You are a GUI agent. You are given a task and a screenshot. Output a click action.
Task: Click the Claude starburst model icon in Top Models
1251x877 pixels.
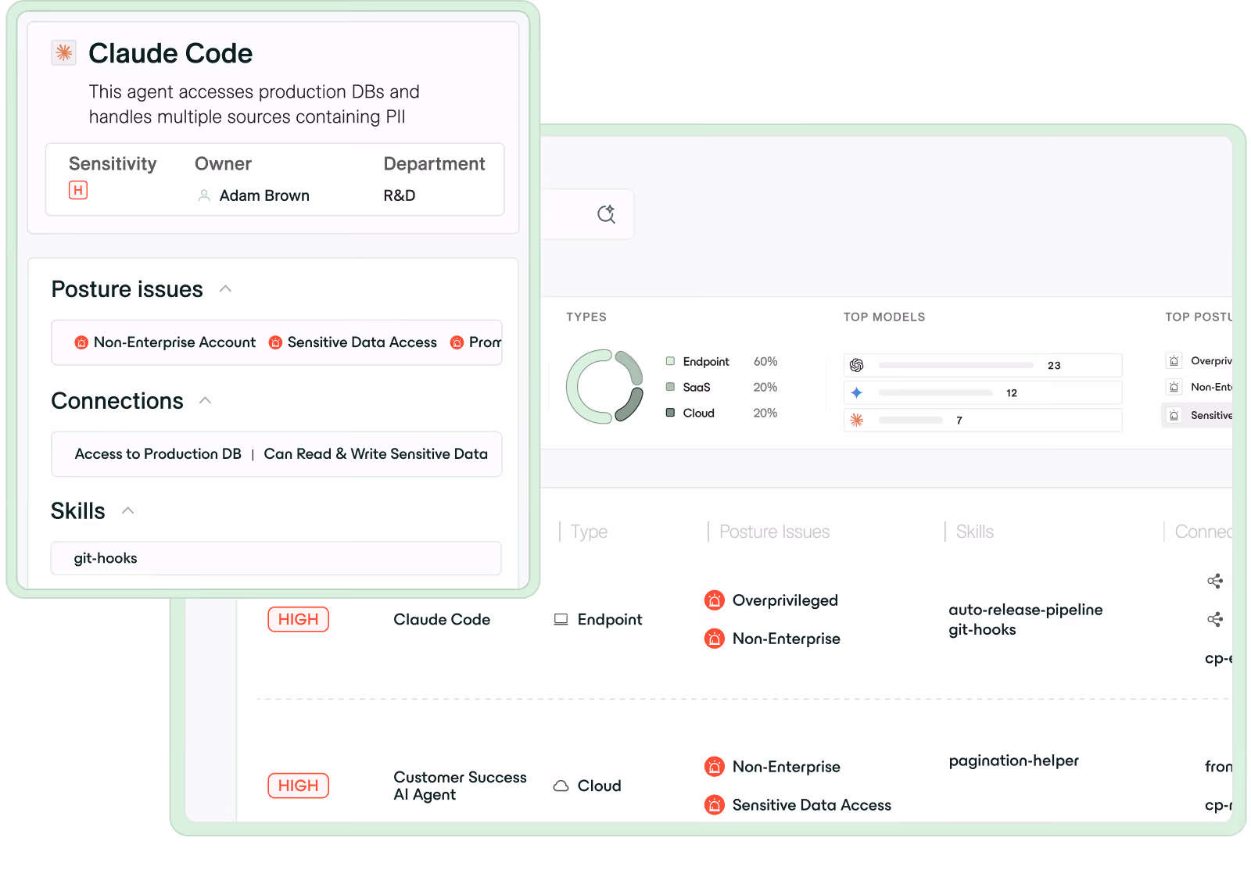[x=857, y=420]
